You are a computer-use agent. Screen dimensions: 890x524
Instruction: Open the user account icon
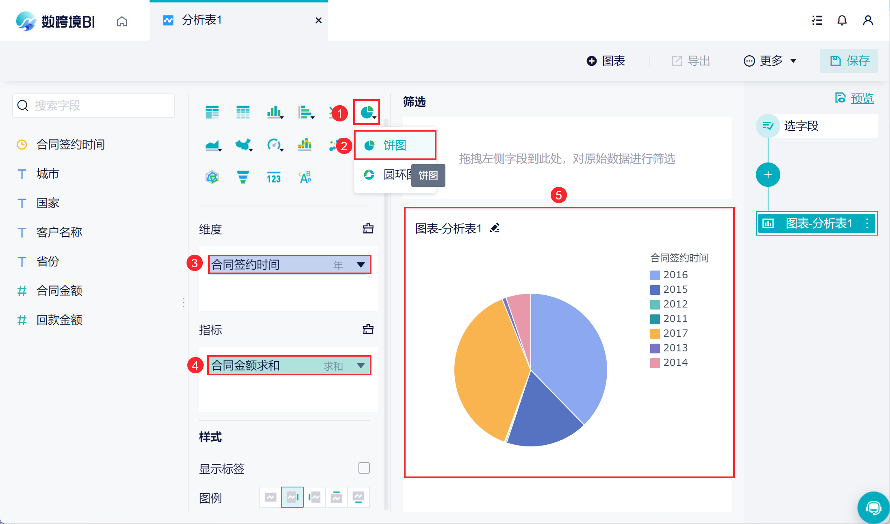click(x=868, y=20)
